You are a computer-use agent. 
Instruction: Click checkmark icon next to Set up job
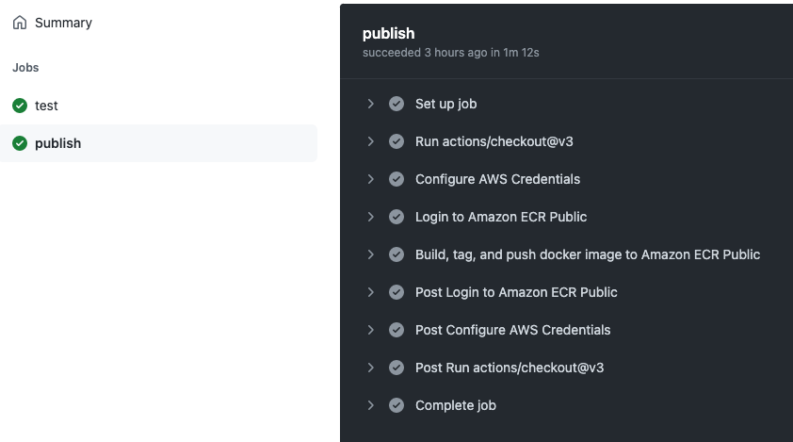pos(396,104)
